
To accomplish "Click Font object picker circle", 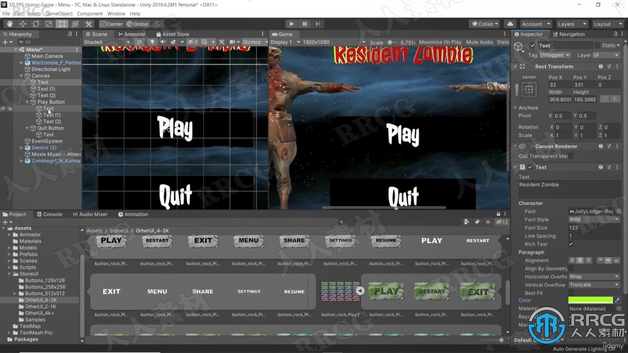I will 619,211.
